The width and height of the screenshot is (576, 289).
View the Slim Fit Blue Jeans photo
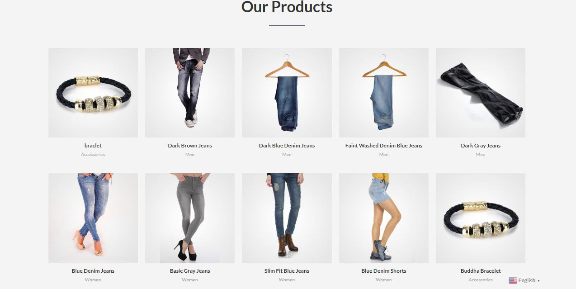point(287,218)
